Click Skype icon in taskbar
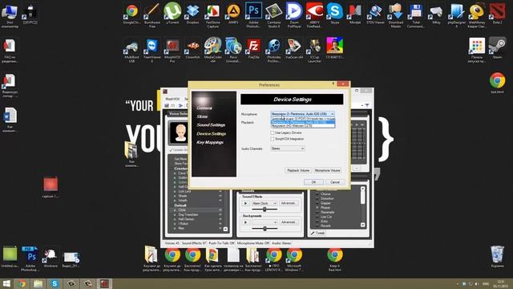The image size is (513, 289). 55,283
